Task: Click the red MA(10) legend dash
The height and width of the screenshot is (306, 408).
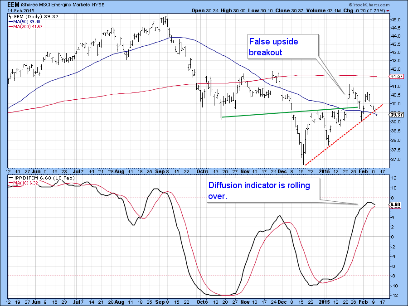Action: pyautogui.click(x=11, y=183)
